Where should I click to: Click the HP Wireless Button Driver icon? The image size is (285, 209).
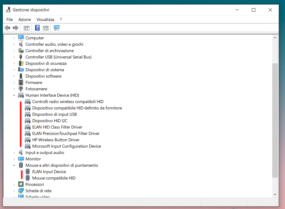click(28, 140)
